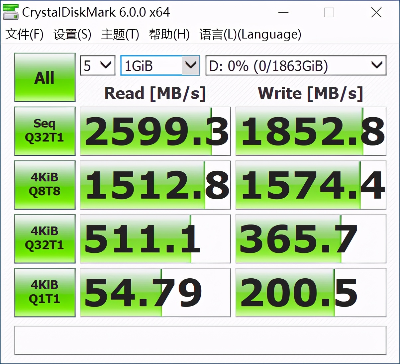This screenshot has height=364, width=400.
Task: Select the 4KiB Q1T1 write result 200.5
Action: pos(311,293)
